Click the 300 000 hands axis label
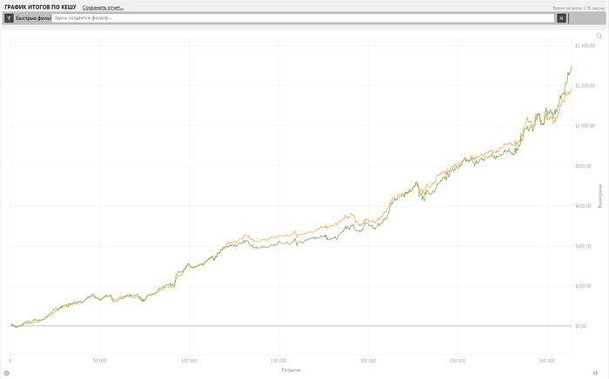Image resolution: width=609 pixels, height=379 pixels. click(x=546, y=361)
